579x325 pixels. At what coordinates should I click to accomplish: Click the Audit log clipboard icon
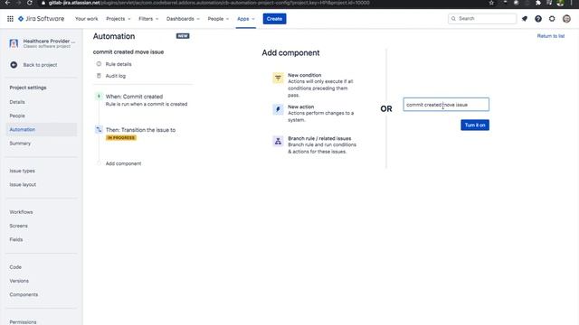click(x=99, y=76)
